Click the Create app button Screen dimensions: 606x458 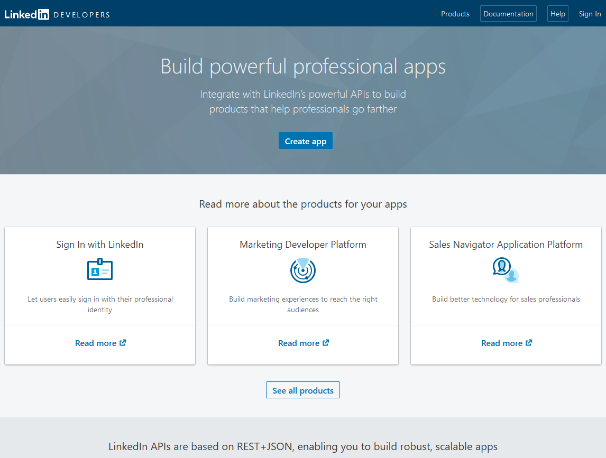[x=305, y=141]
